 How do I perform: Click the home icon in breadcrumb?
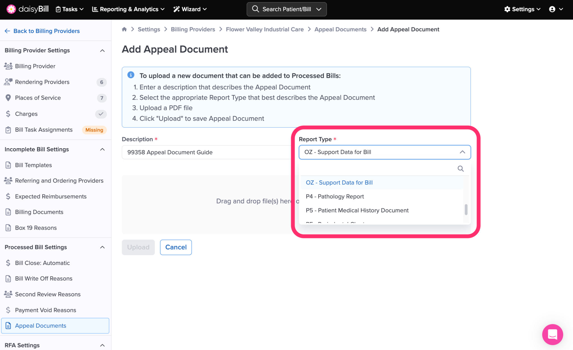[124, 29]
